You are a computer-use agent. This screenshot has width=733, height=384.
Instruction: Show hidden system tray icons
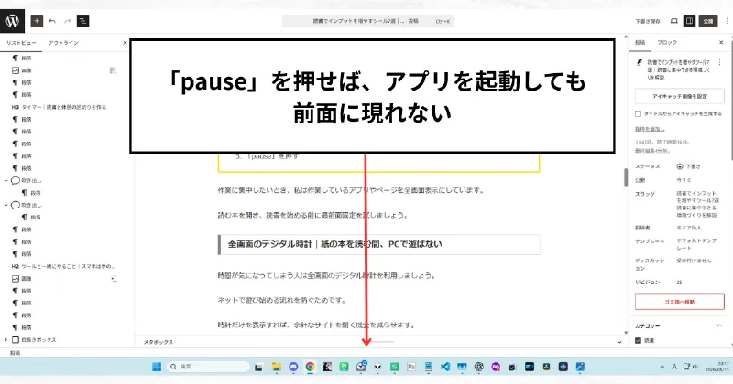coord(662,367)
